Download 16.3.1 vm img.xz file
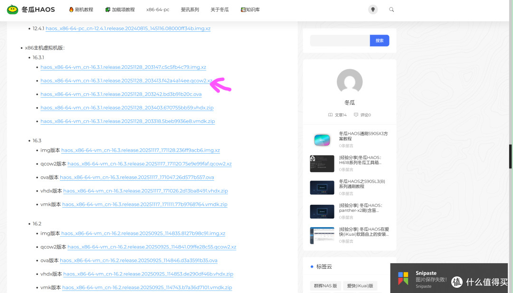Image resolution: width=513 pixels, height=293 pixels. pos(123,67)
